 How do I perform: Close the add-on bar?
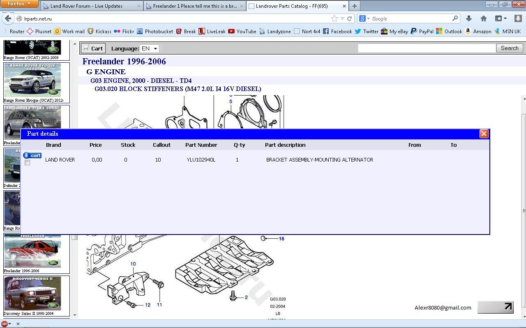(18, 324)
